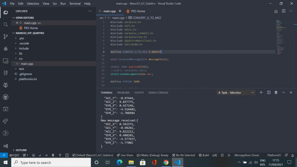Expand the OUTLINE section

[21, 150]
